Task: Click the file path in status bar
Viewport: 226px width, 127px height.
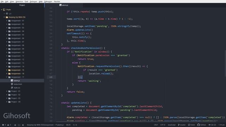Action: [45, 125]
